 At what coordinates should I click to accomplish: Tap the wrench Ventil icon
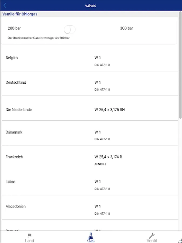(x=152, y=235)
